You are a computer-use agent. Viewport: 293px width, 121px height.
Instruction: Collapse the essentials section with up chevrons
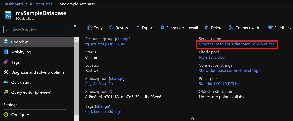coord(192,119)
